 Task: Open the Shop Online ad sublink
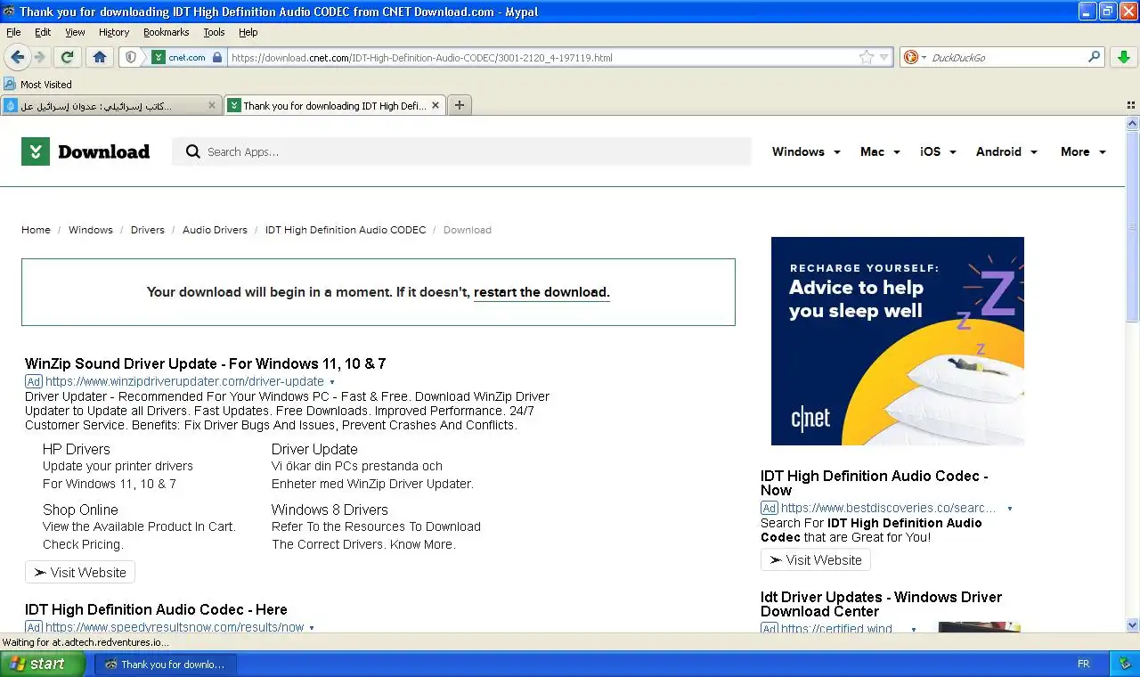[x=80, y=510]
